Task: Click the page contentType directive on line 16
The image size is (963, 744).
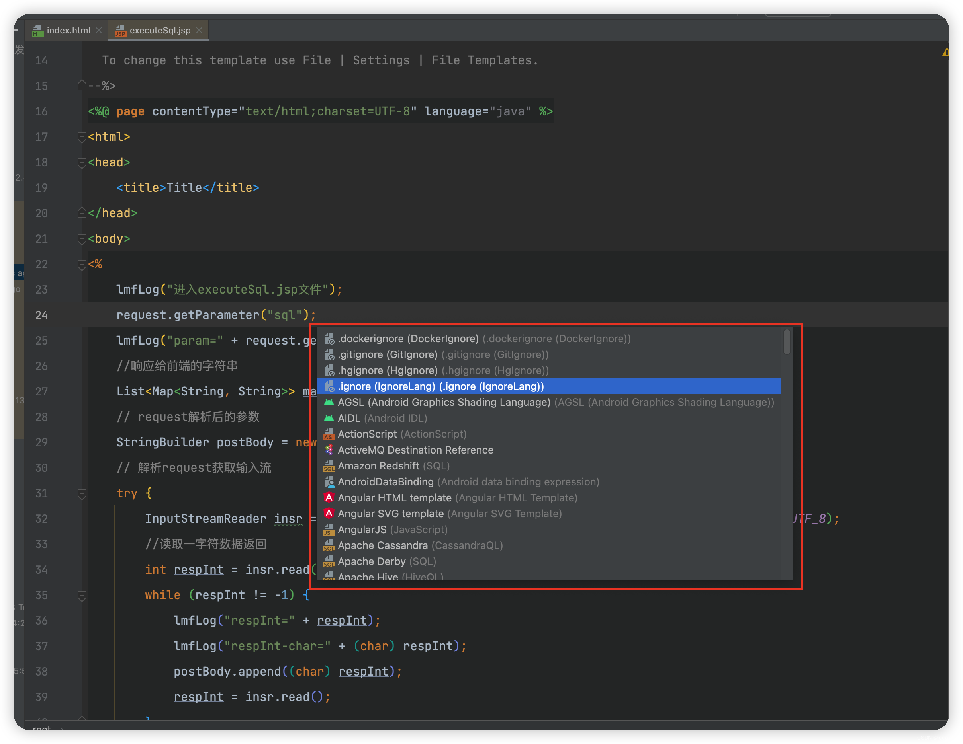Action: (x=320, y=111)
